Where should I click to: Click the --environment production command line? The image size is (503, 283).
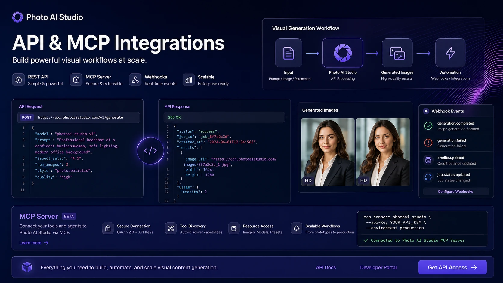(x=395, y=228)
